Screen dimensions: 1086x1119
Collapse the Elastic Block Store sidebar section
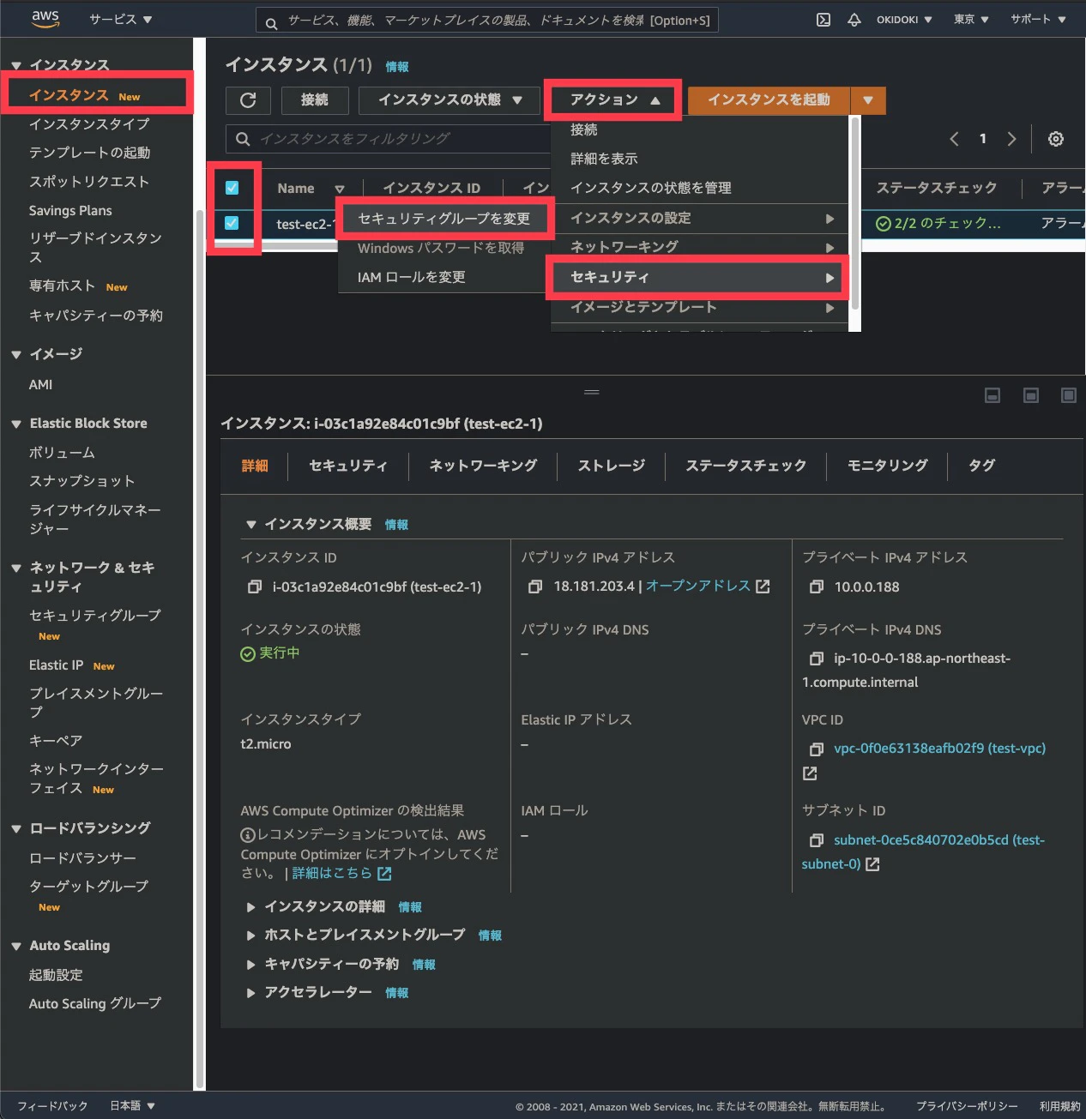tap(16, 424)
